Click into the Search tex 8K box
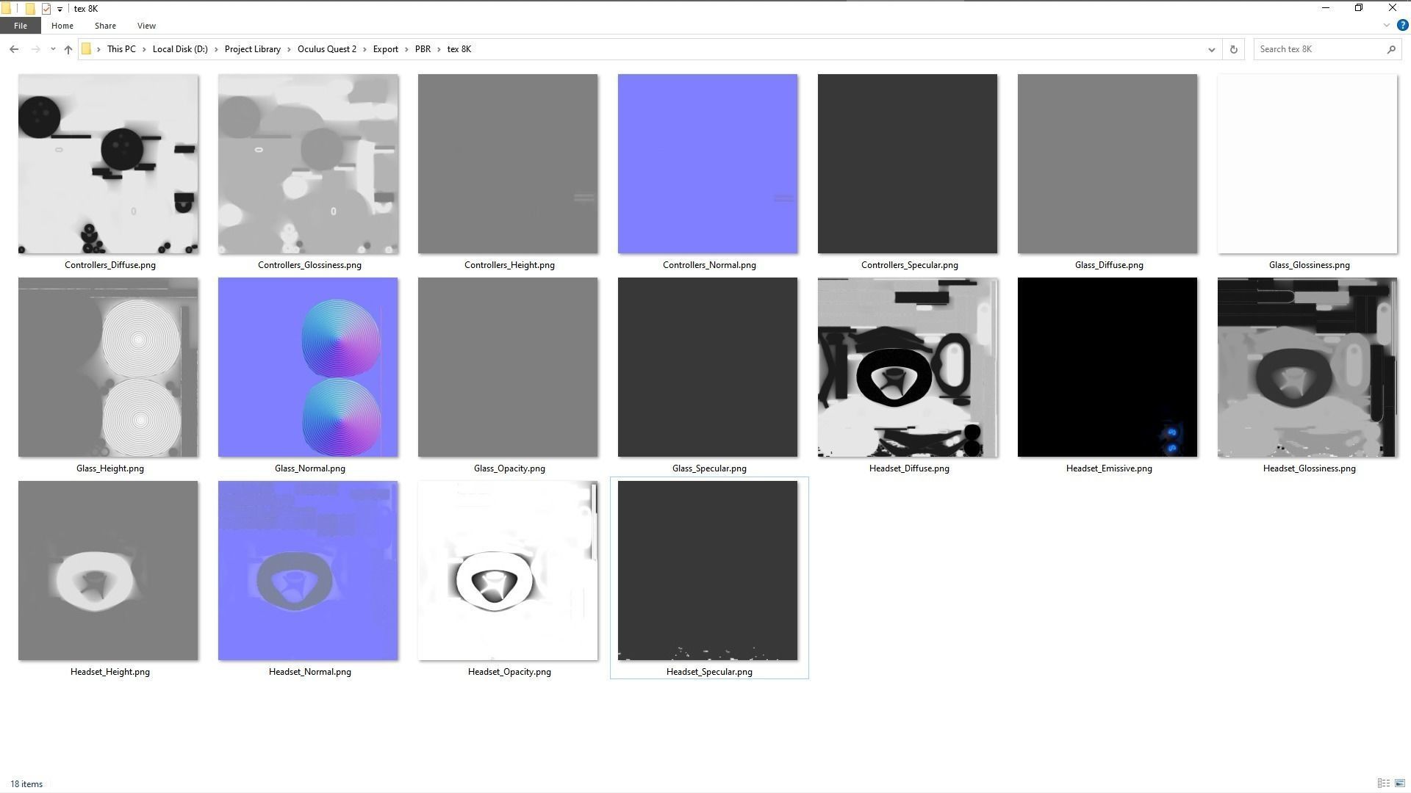Viewport: 1411px width, 793px height. click(x=1315, y=49)
